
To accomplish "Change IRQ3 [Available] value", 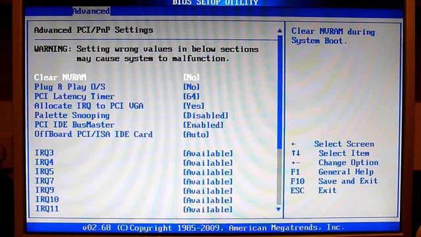I will (208, 153).
